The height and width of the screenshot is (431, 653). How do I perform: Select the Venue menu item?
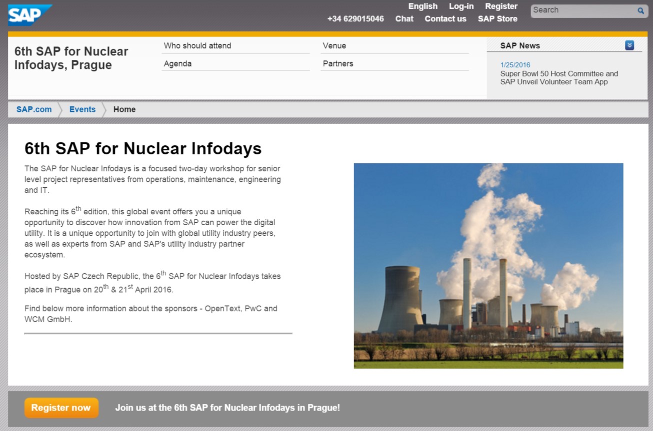pyautogui.click(x=334, y=46)
